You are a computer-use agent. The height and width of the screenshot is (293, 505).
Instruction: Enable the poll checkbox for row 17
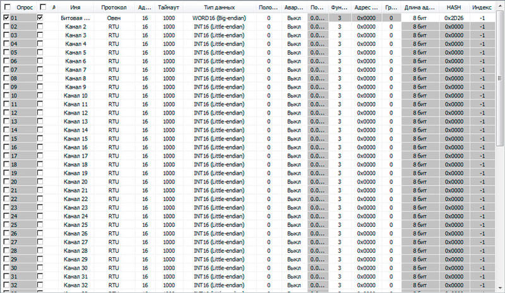[x=6, y=156]
